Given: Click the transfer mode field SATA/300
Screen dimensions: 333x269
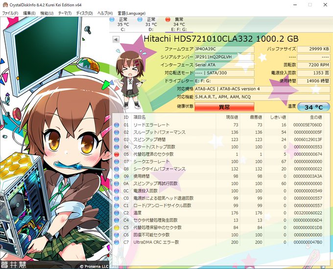Looking at the screenshot, I should tap(224, 73).
